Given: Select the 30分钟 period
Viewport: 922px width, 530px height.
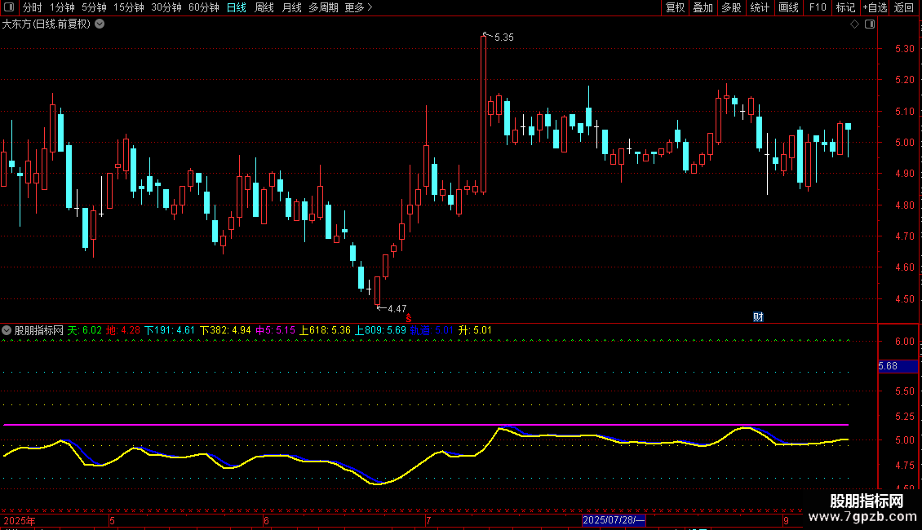Looking at the screenshot, I should pyautogui.click(x=166, y=7).
